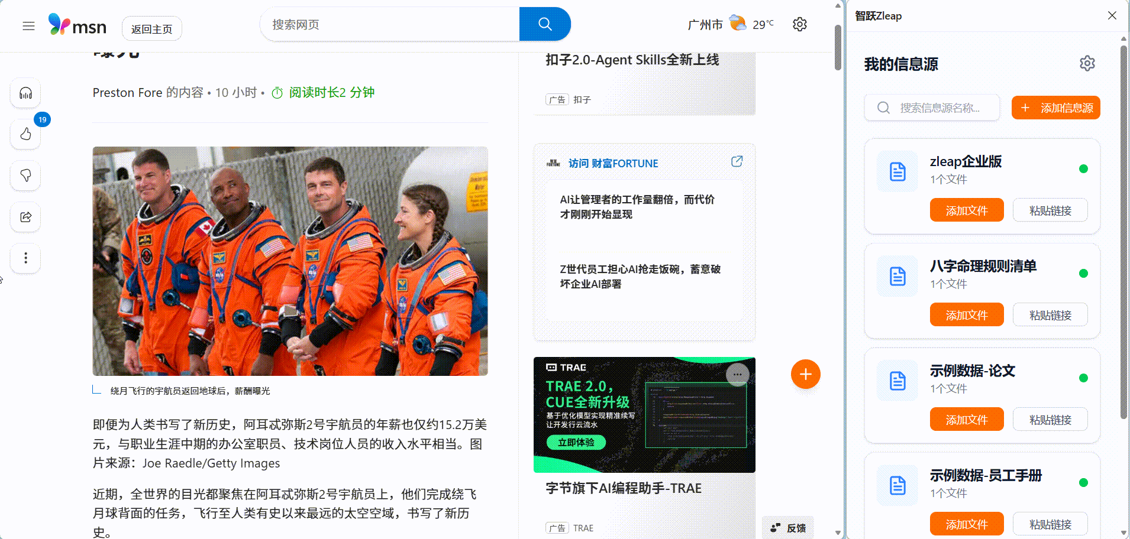
Task: Click the orange floating plus button
Action: coord(805,374)
